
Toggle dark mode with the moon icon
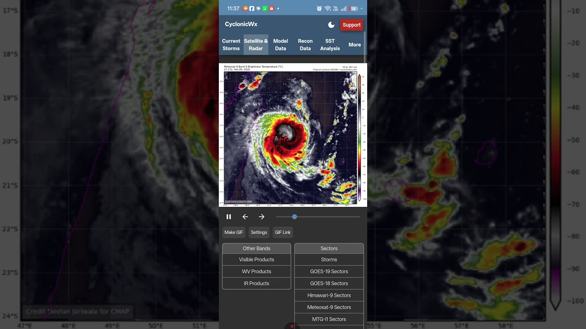click(x=331, y=25)
